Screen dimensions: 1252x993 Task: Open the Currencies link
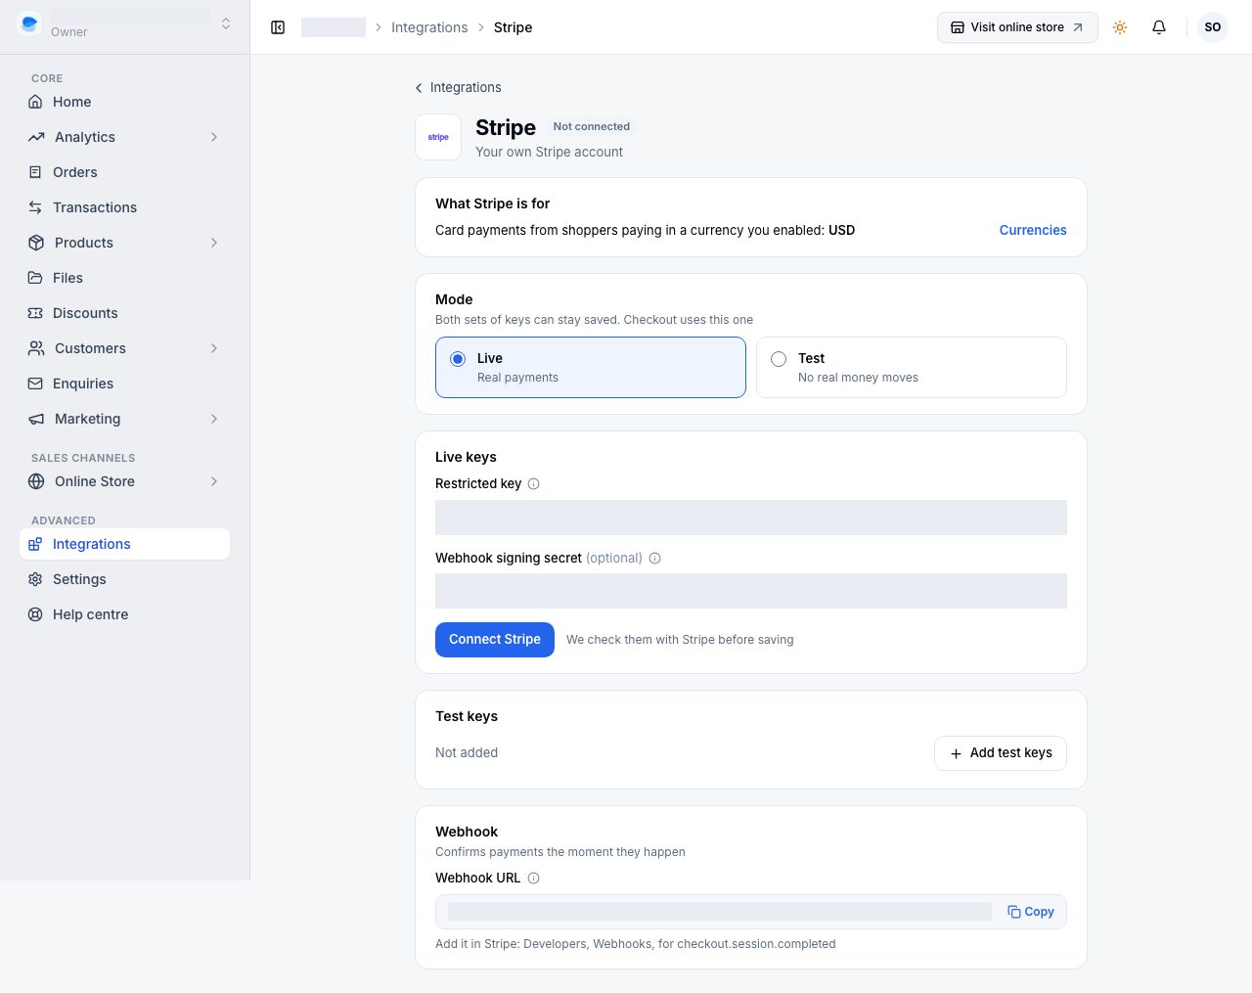pyautogui.click(x=1033, y=230)
